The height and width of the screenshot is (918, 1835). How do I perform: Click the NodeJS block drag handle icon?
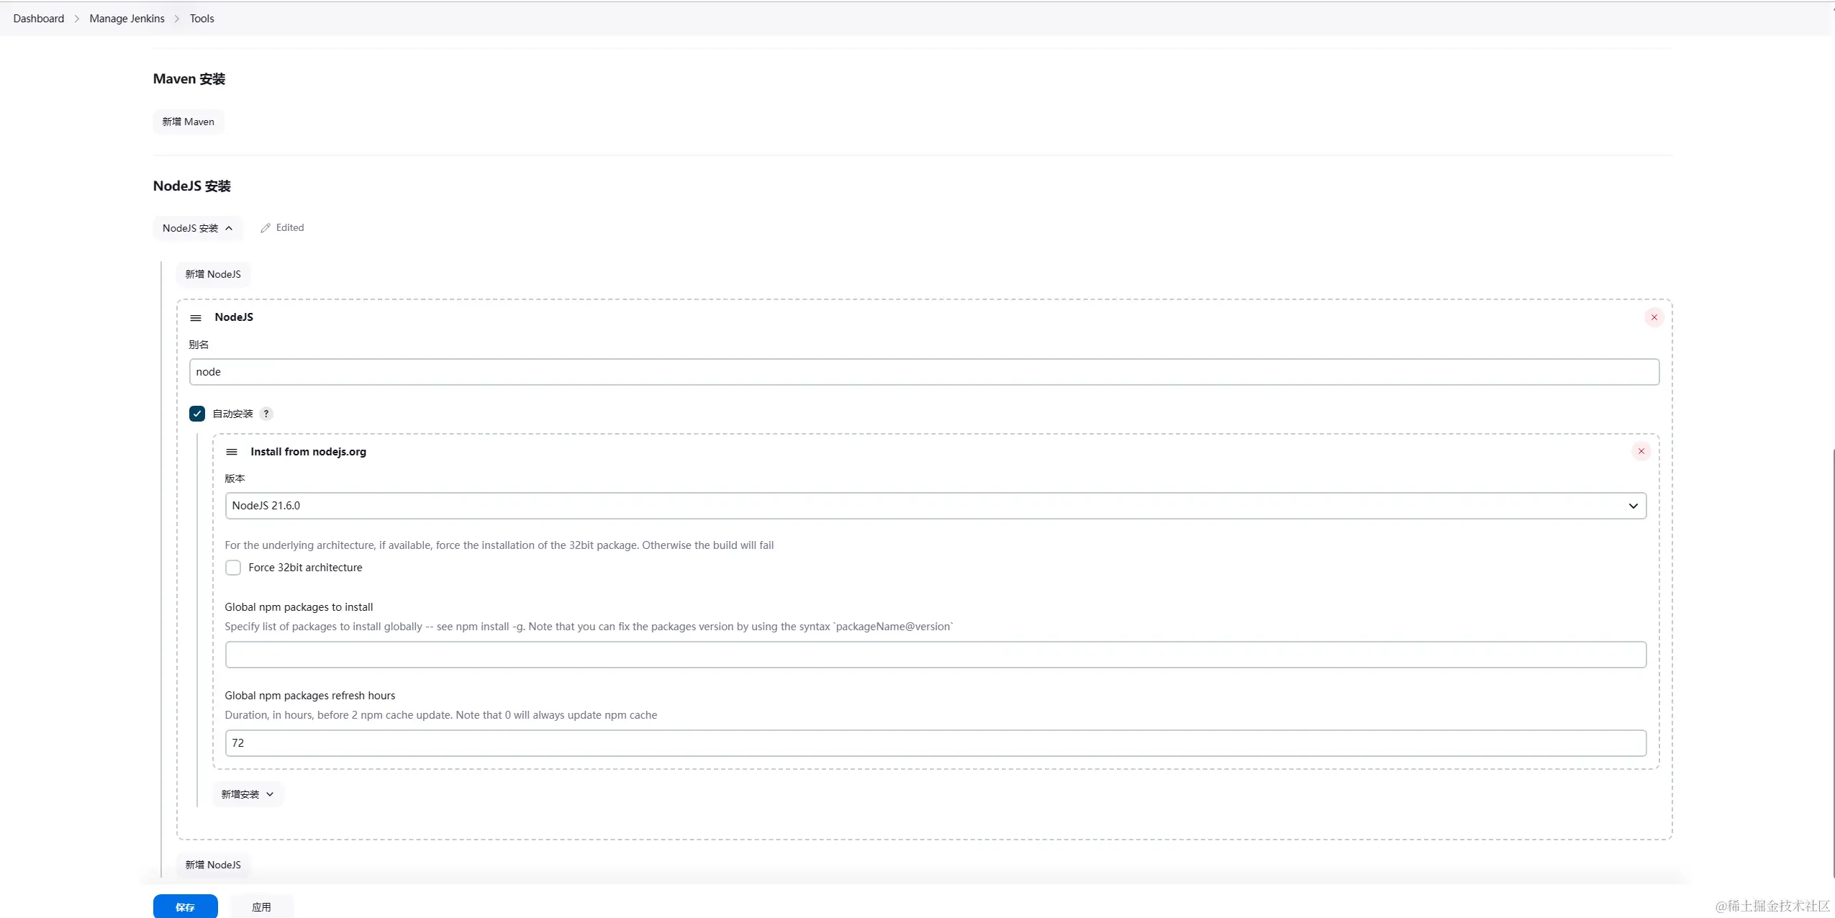click(x=196, y=317)
